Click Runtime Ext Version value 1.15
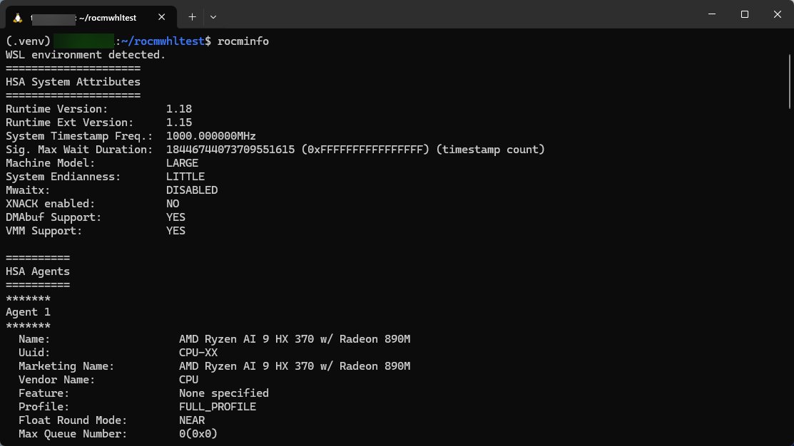 tap(179, 123)
